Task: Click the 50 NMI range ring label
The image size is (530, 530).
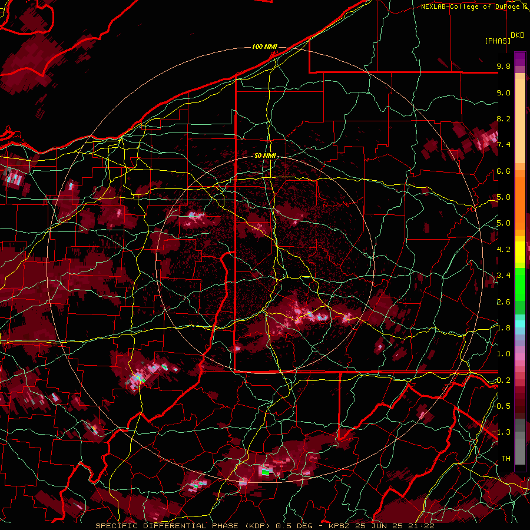Action: coord(265,155)
